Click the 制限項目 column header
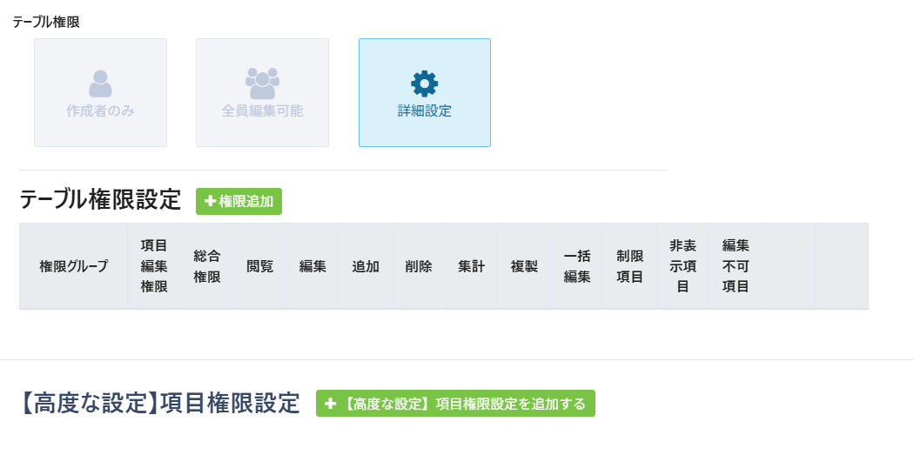Viewport: 914px width, 455px height. 630,266
